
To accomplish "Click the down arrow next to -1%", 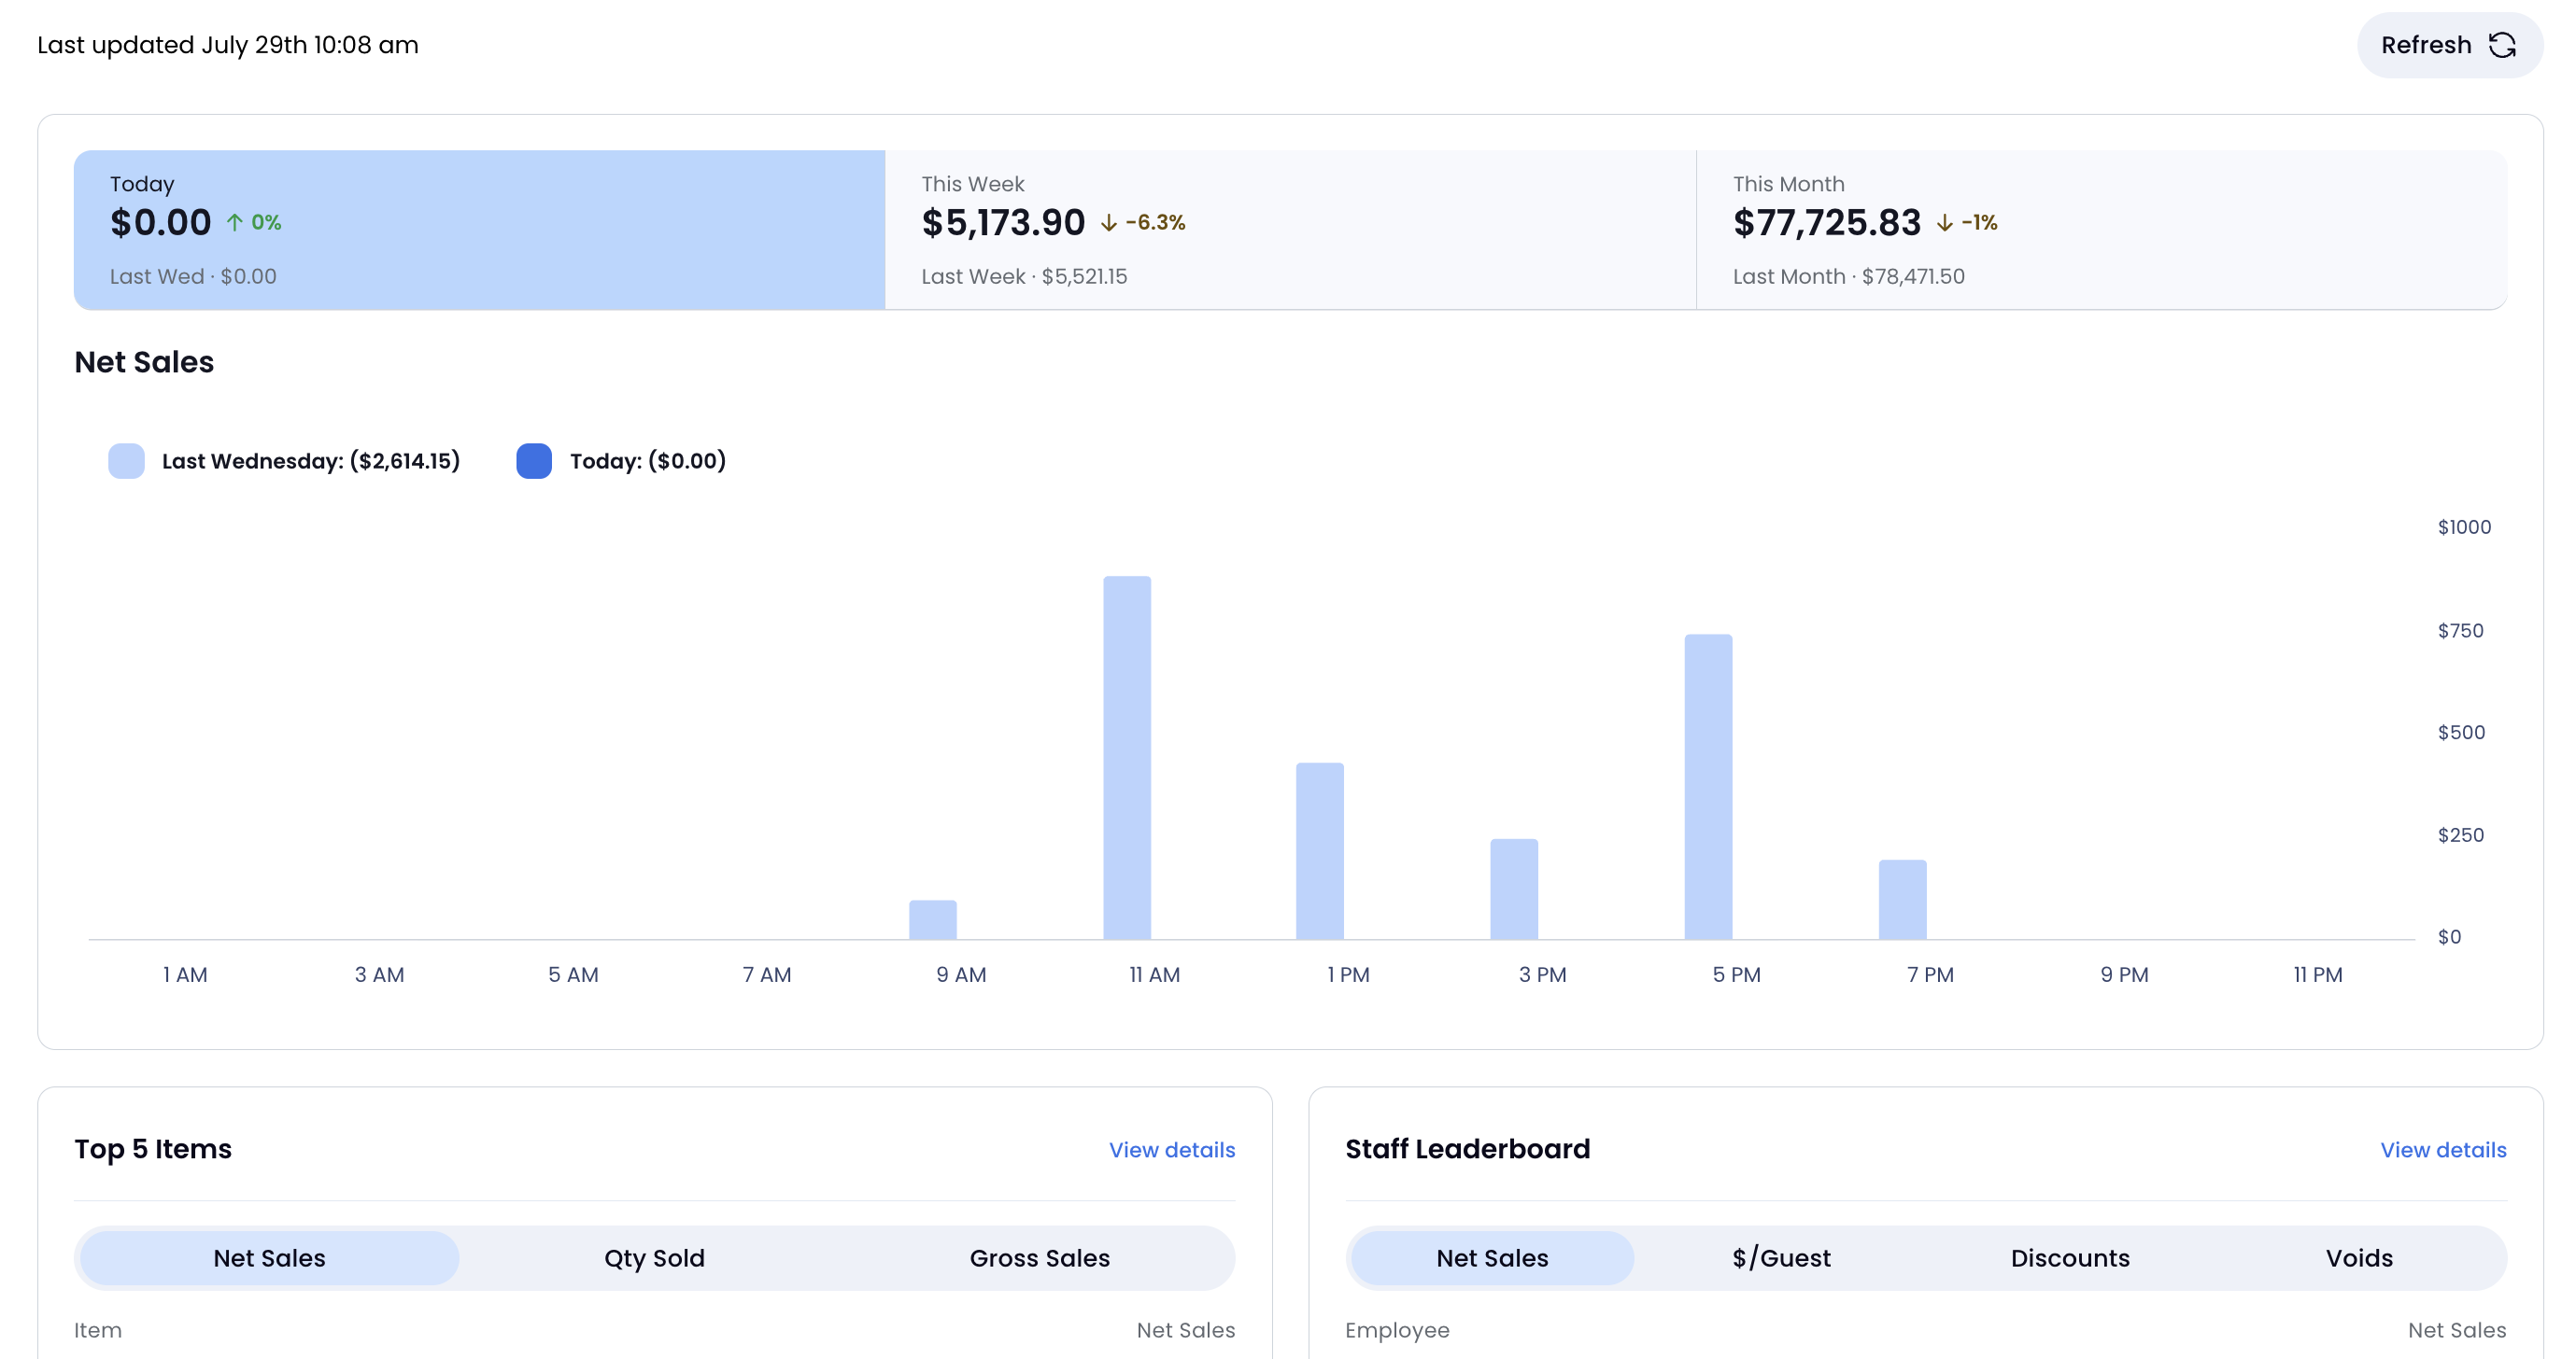I will tap(1944, 223).
